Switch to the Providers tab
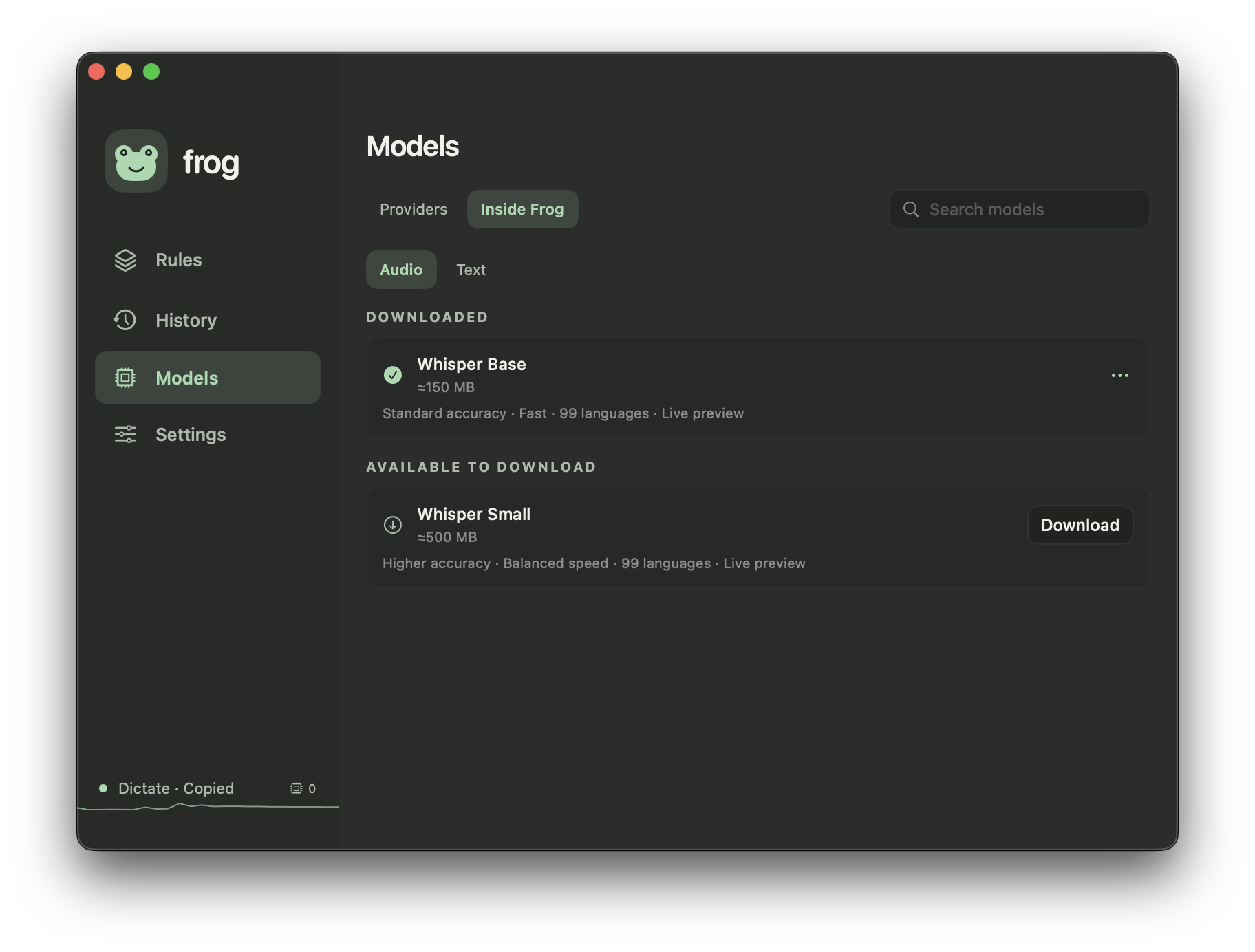The height and width of the screenshot is (952, 1255). (x=414, y=209)
